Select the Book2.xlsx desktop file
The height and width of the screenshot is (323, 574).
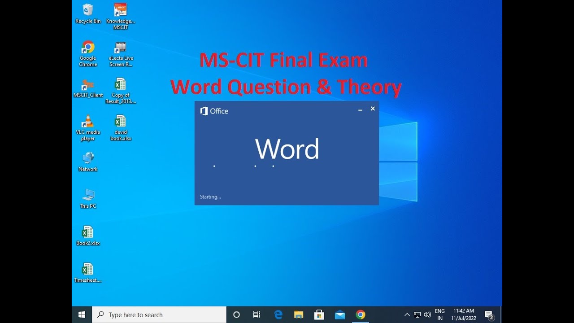tap(88, 236)
